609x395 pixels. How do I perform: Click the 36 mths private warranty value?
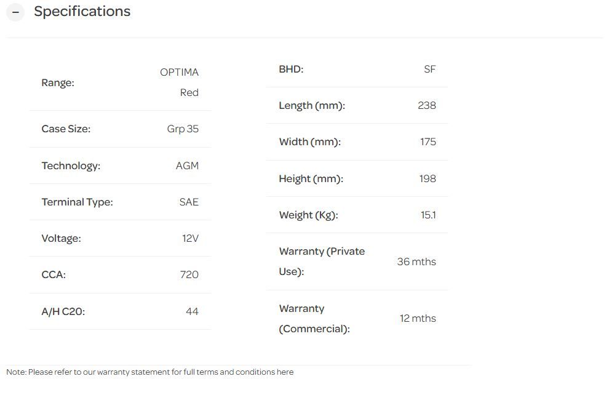click(416, 261)
